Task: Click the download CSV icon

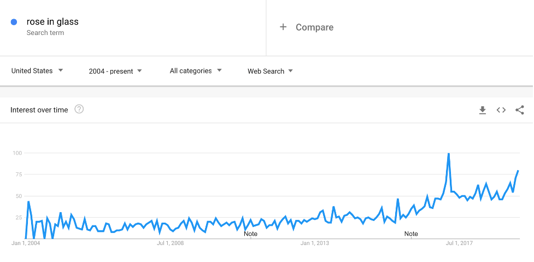Action: click(483, 110)
